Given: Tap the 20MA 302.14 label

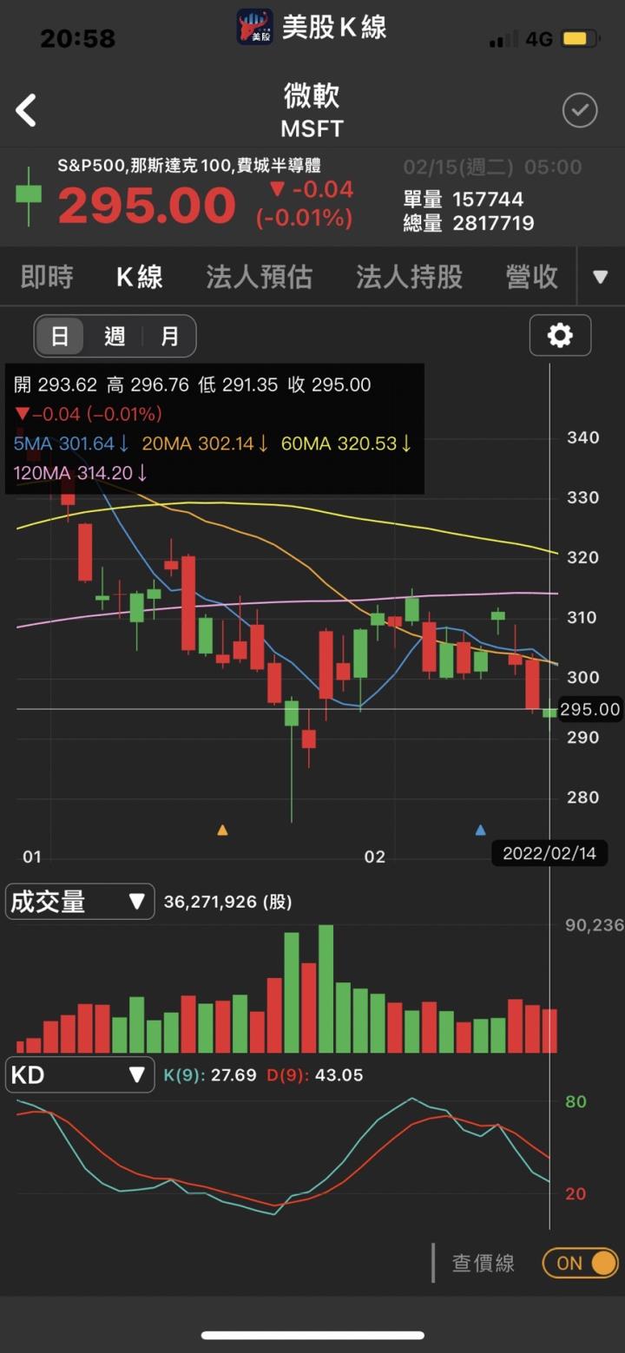Looking at the screenshot, I should point(205,443).
